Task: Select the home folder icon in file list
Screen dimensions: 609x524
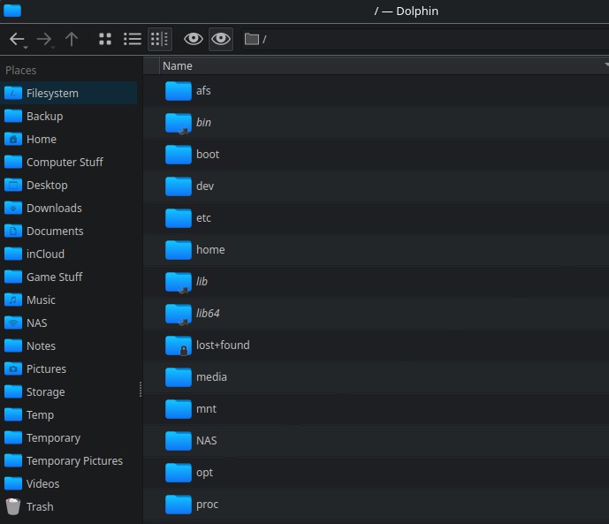Action: pyautogui.click(x=179, y=250)
